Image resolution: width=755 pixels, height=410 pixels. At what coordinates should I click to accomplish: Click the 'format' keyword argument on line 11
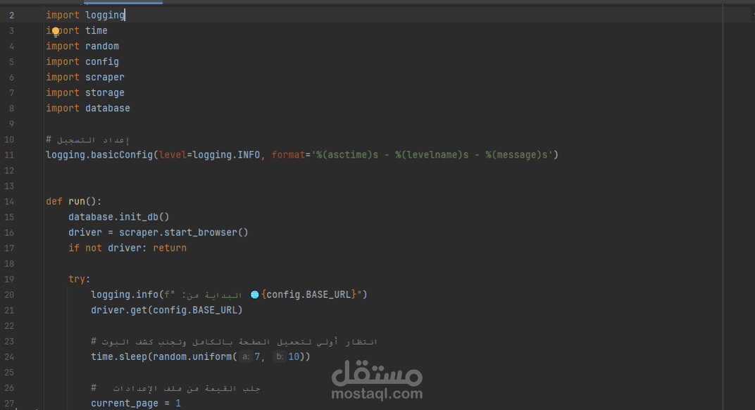pyautogui.click(x=289, y=155)
